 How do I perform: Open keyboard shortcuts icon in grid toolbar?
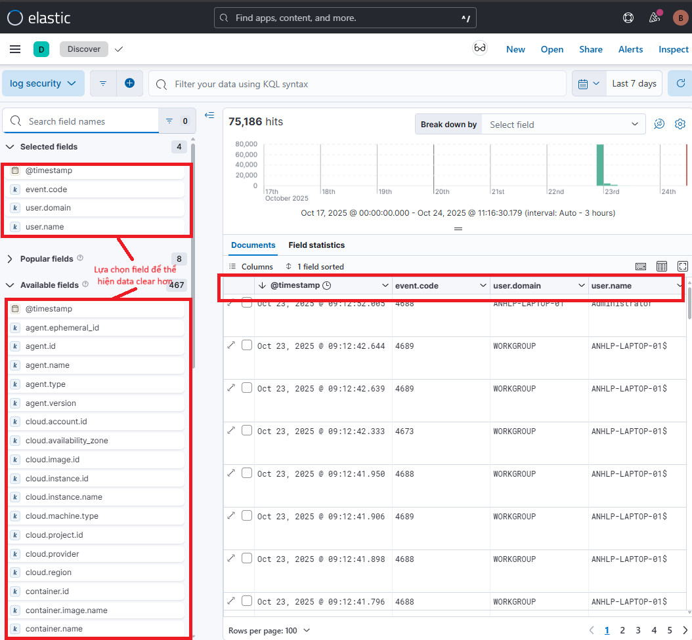641,266
